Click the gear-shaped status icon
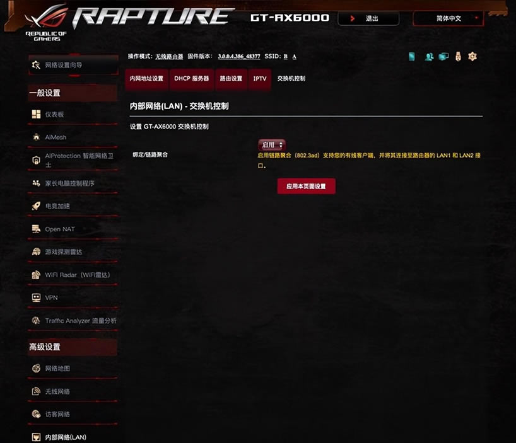 (472, 57)
